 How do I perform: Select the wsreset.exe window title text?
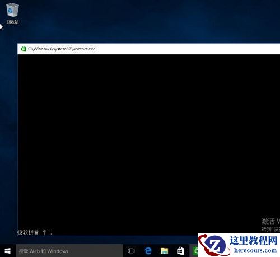[x=62, y=49]
